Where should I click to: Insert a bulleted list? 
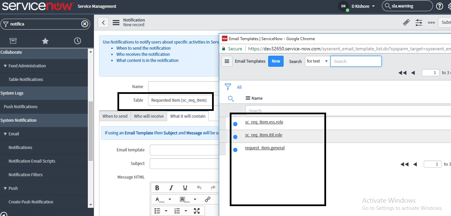pyautogui.click(x=157, y=211)
